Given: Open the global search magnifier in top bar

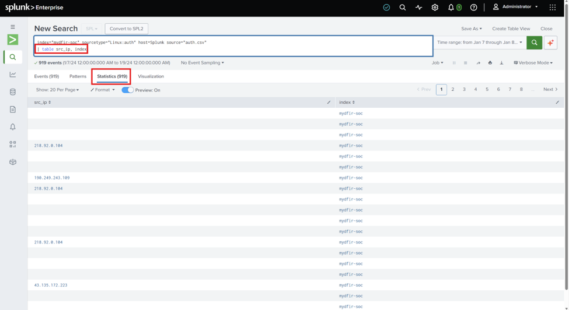Looking at the screenshot, I should click(403, 7).
